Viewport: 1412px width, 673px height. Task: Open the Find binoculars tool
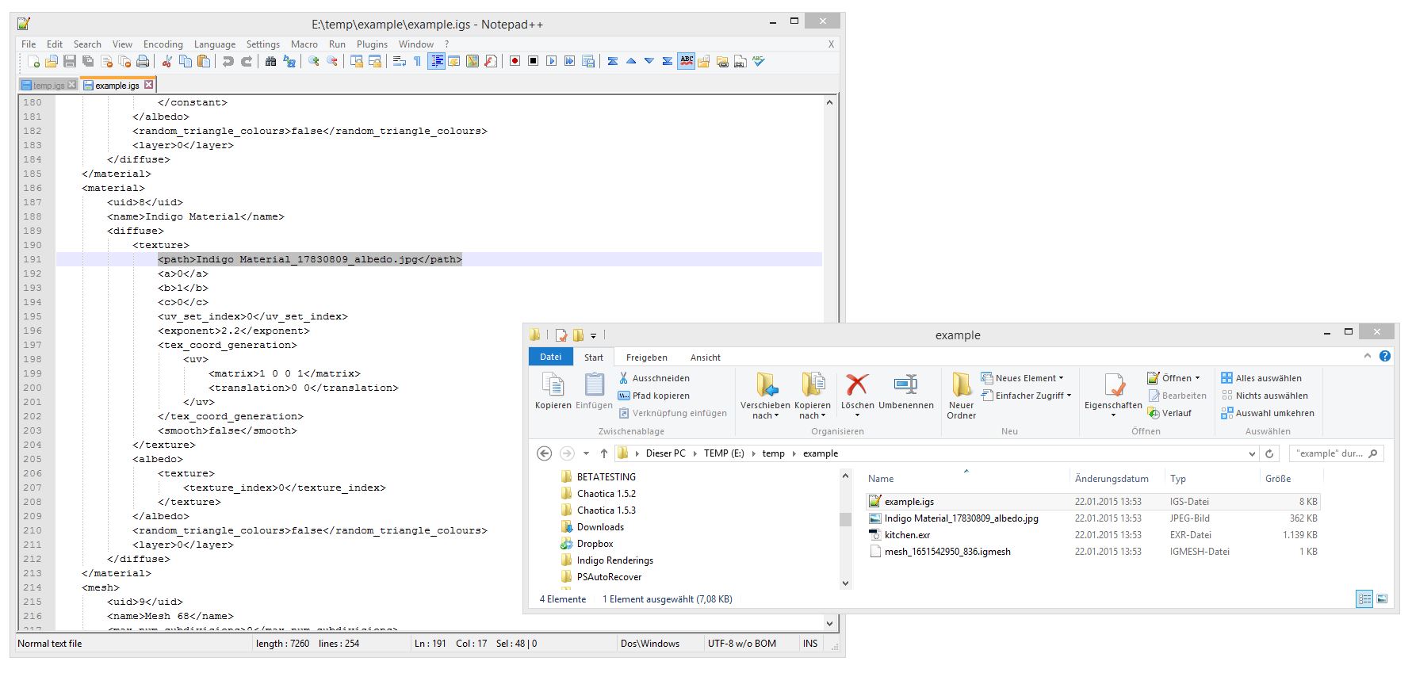[270, 62]
